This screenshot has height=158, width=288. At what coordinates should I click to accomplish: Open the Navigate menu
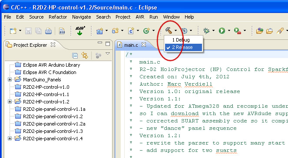click(x=82, y=17)
